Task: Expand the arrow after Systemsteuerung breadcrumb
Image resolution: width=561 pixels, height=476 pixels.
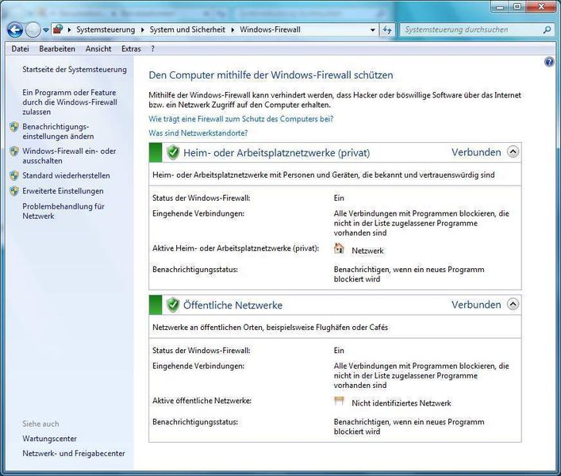Action: pyautogui.click(x=142, y=29)
